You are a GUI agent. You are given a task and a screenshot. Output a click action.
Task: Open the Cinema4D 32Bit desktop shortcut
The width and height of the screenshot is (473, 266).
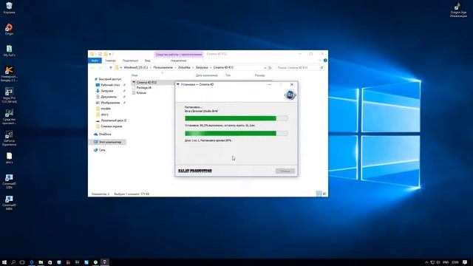tap(9, 181)
